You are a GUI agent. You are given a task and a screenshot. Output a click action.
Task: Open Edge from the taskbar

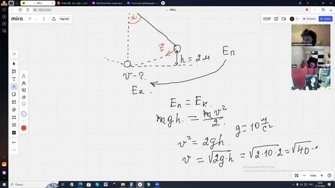80,184
